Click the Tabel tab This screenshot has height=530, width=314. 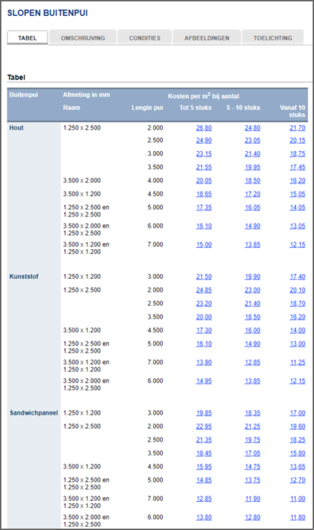pyautogui.click(x=28, y=38)
